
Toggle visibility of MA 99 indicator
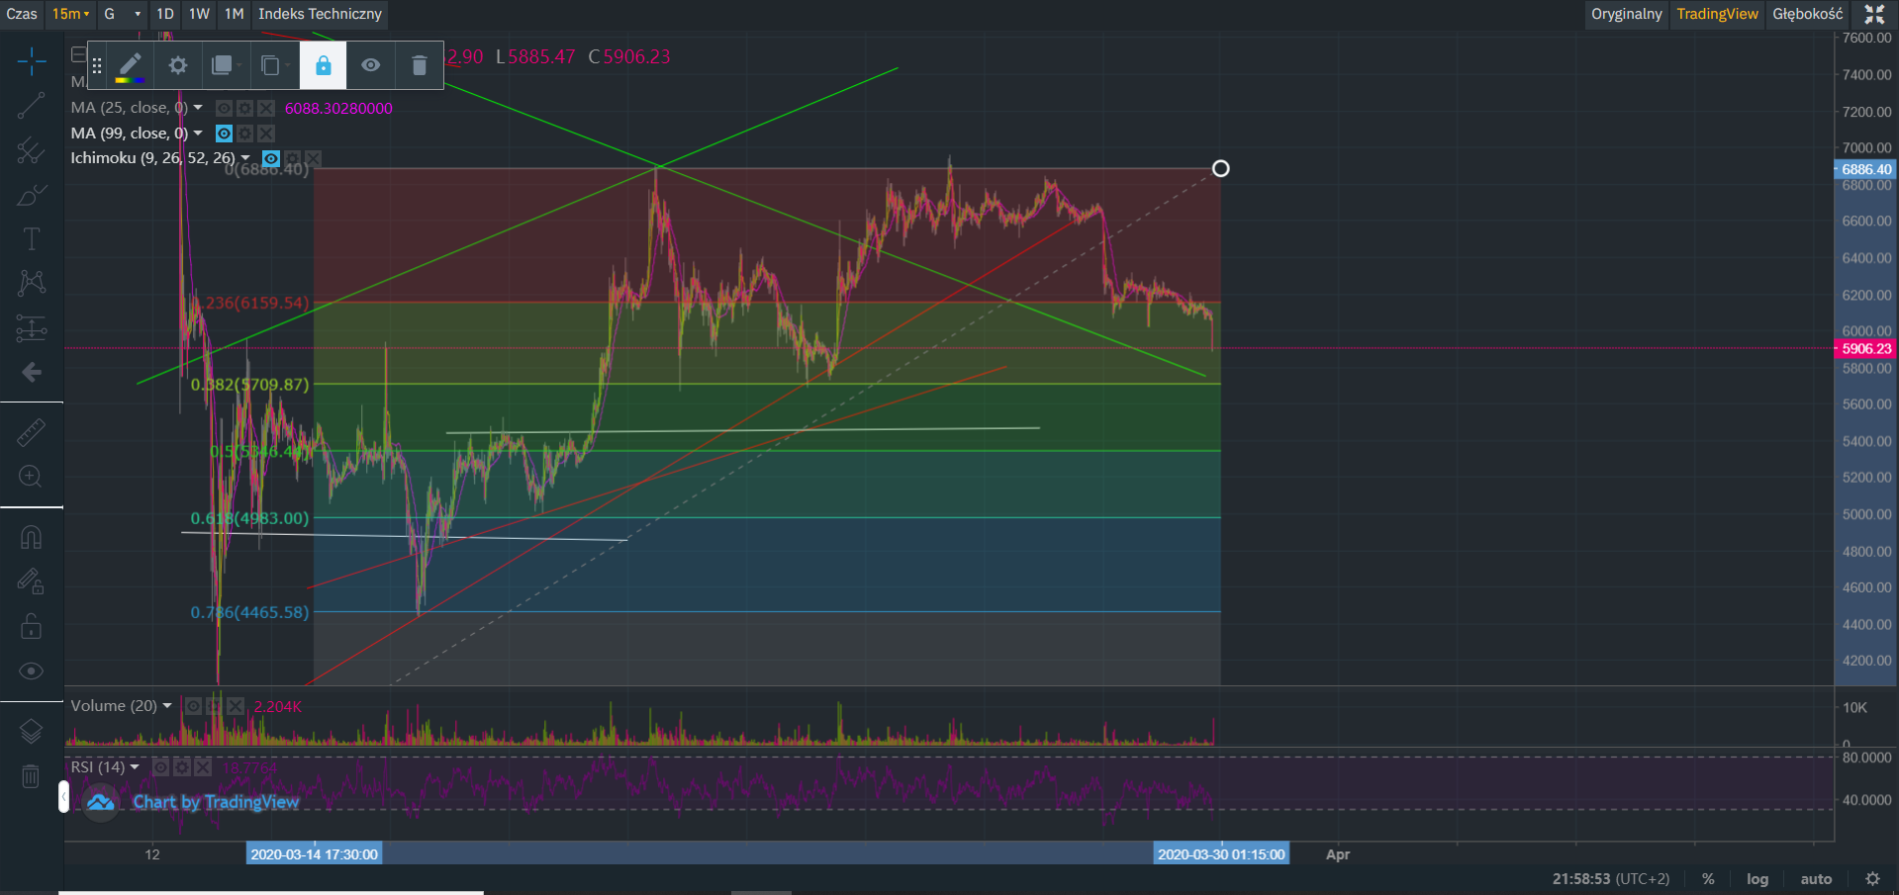pyautogui.click(x=225, y=134)
